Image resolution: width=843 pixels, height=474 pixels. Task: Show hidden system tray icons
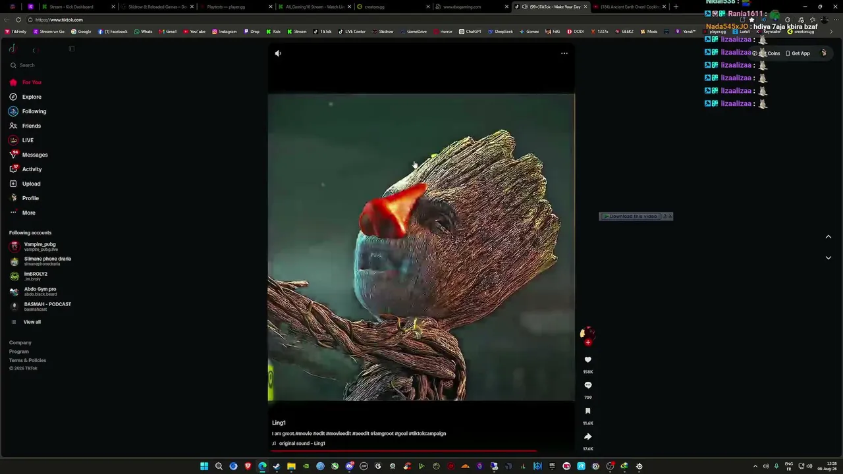pos(755,466)
